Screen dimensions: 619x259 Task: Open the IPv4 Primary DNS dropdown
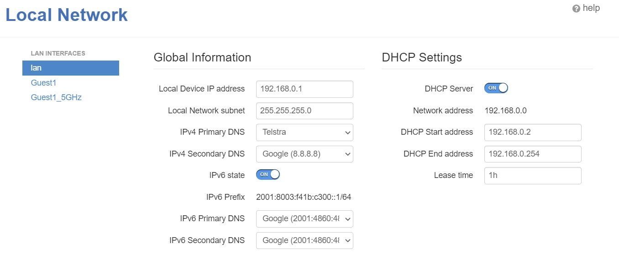(x=304, y=132)
